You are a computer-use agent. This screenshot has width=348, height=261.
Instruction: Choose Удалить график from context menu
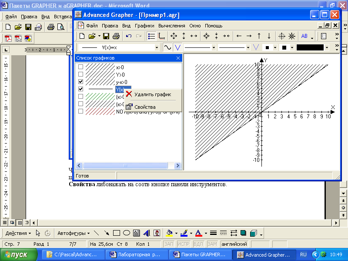[153, 94]
